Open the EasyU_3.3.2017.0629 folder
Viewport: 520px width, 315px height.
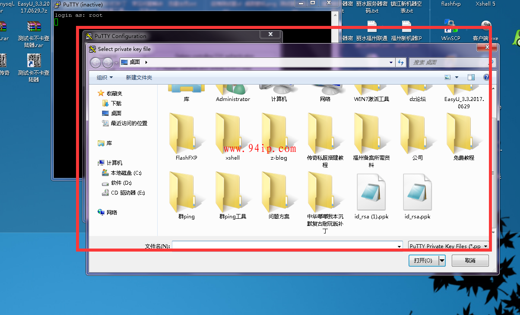pos(463,97)
